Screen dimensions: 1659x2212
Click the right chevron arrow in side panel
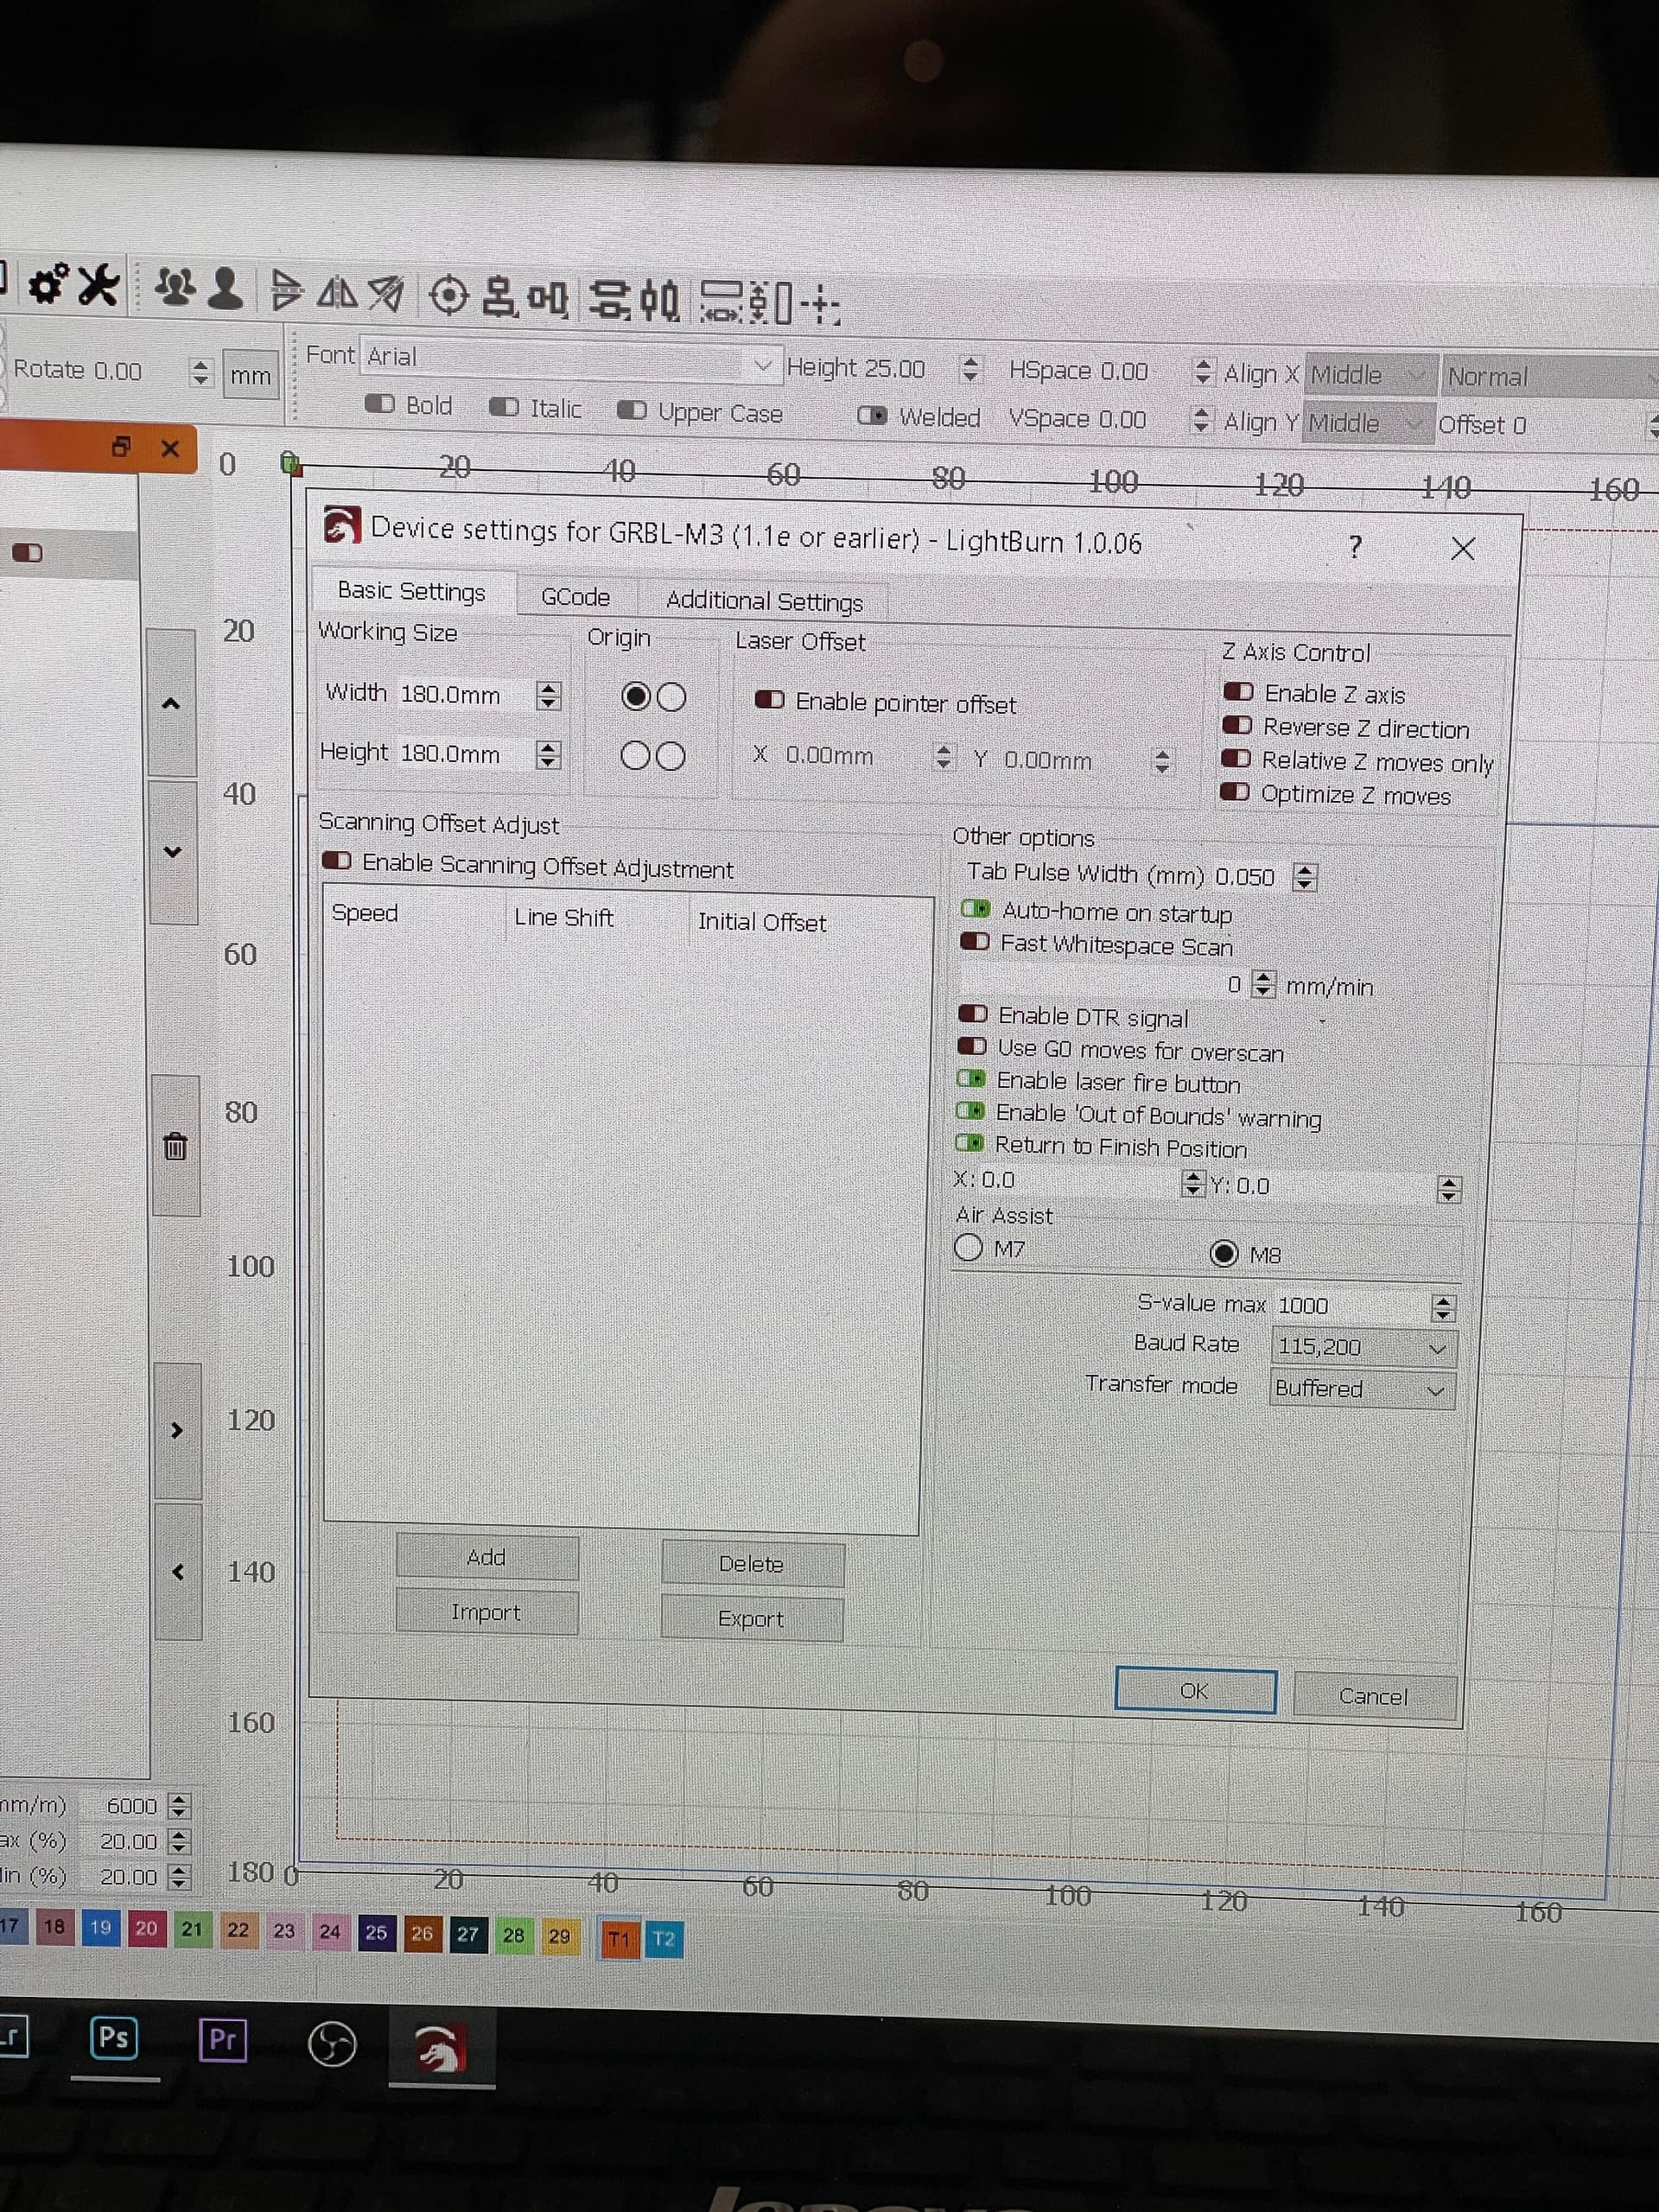click(x=177, y=1430)
